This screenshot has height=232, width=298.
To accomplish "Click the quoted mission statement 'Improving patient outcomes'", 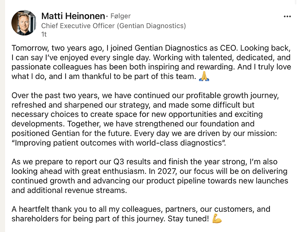I will click(119, 143).
